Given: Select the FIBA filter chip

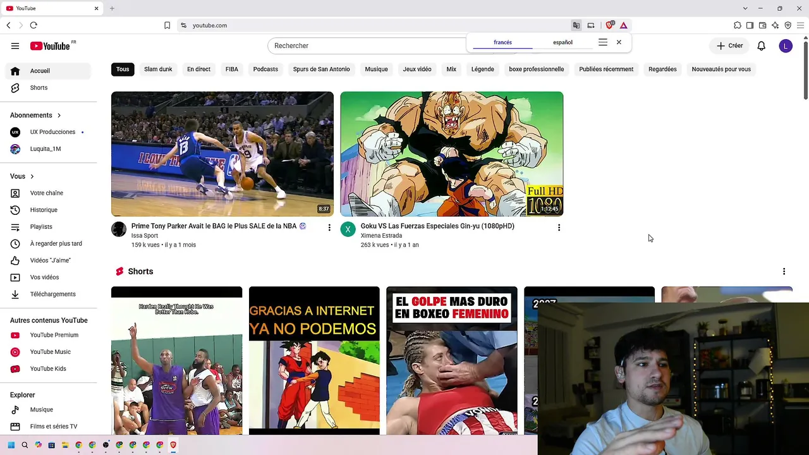Looking at the screenshot, I should tap(232, 69).
